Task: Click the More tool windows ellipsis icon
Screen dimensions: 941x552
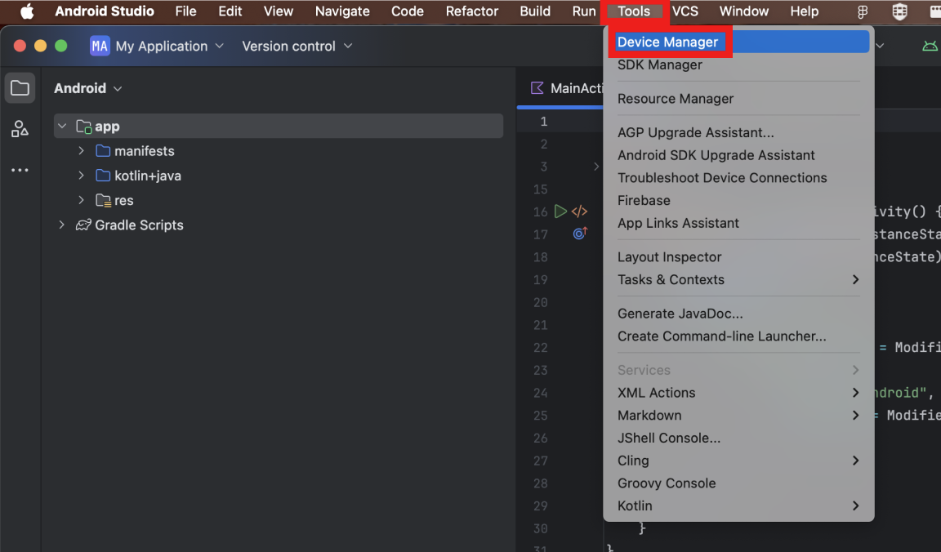Action: [x=20, y=170]
